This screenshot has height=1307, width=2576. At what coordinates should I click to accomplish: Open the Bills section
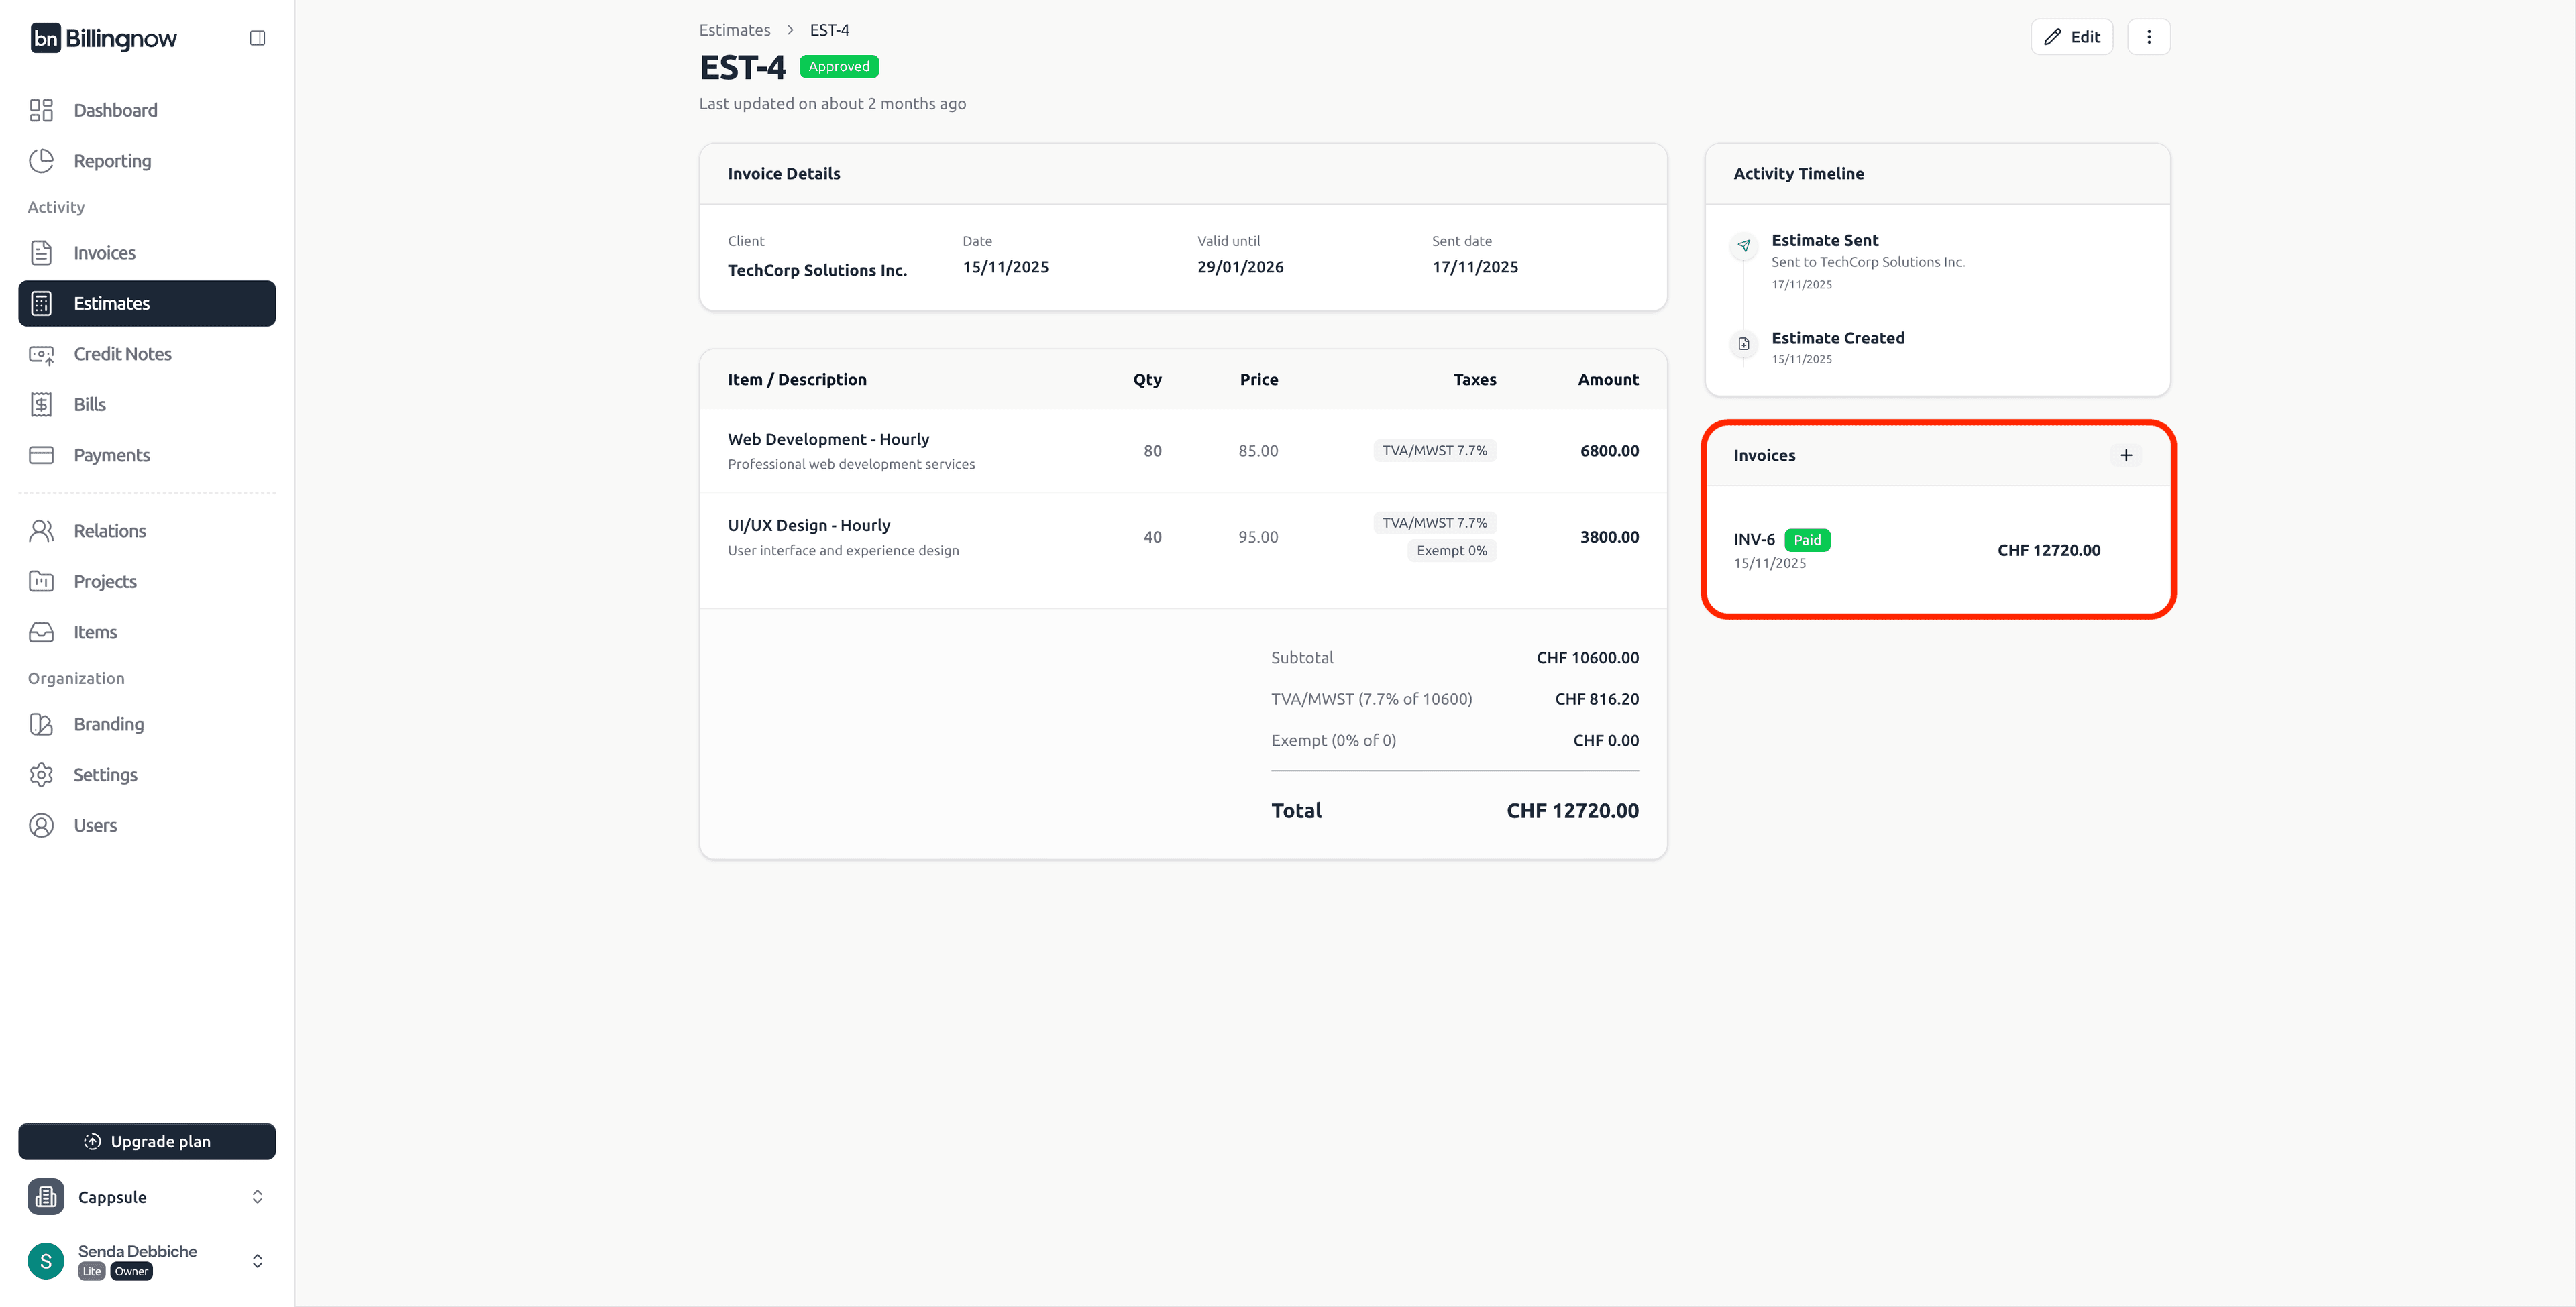point(89,404)
